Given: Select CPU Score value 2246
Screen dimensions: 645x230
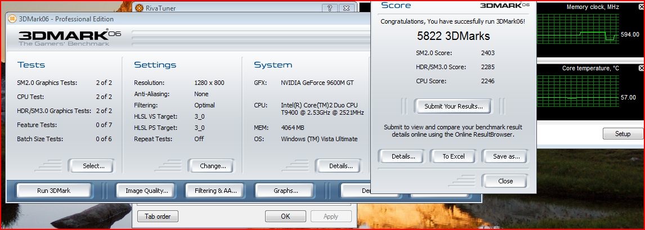Looking at the screenshot, I should tap(487, 80).
